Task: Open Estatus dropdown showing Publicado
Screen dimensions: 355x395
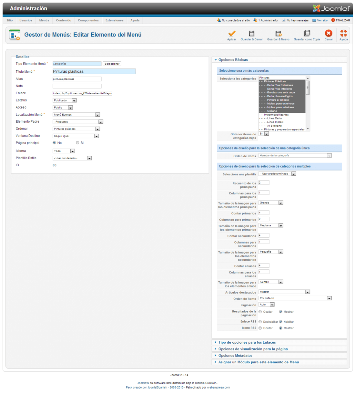Action: pos(65,100)
